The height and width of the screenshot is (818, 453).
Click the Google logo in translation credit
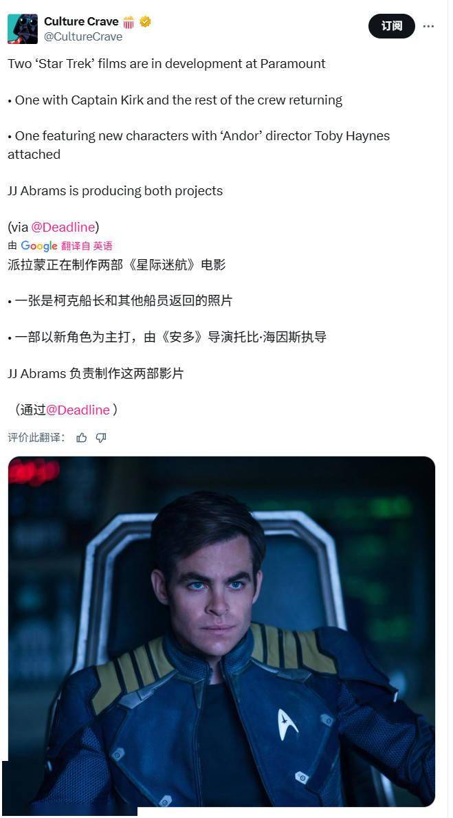tap(39, 245)
